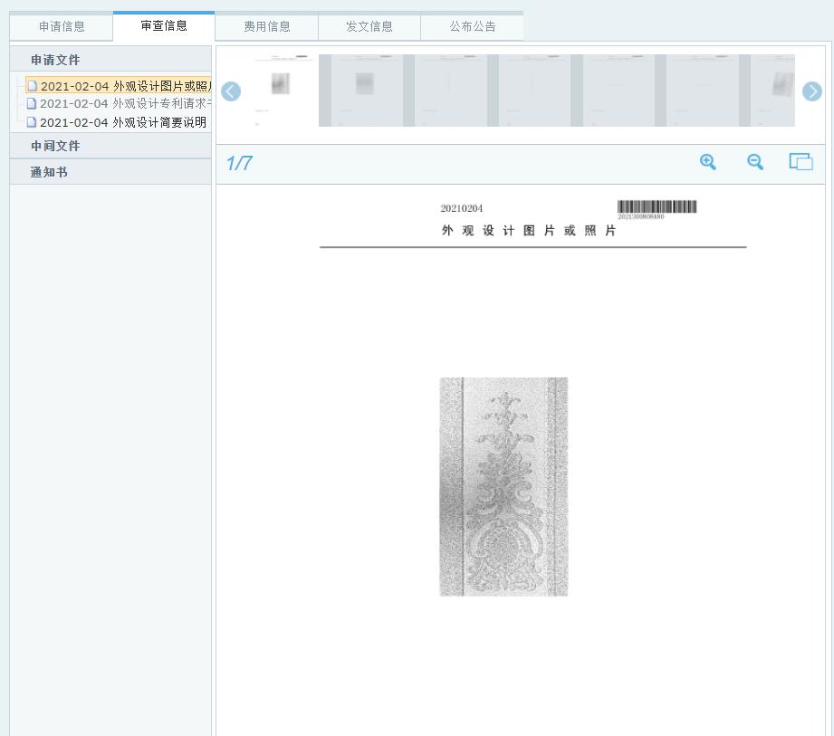View the 公布公告 tab
Image resolution: width=834 pixels, height=736 pixels.
(473, 27)
